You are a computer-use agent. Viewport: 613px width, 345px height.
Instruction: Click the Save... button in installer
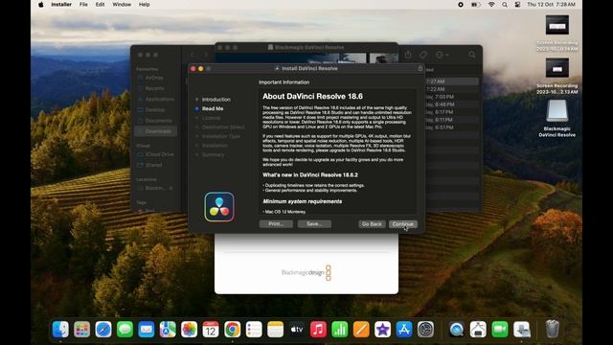tap(314, 223)
